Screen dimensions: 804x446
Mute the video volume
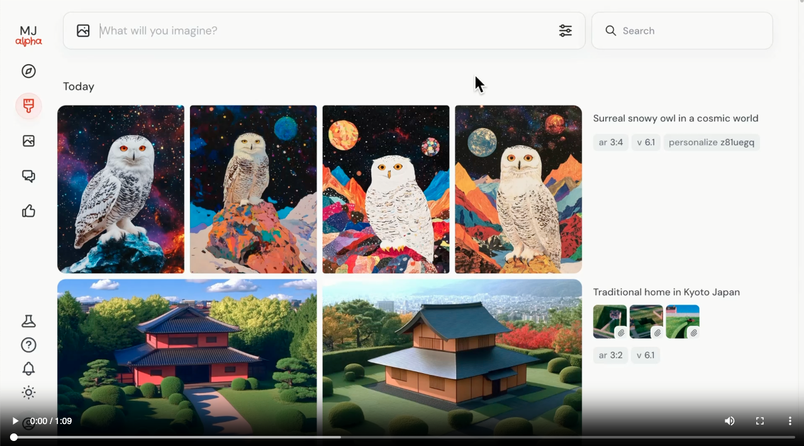coord(730,421)
